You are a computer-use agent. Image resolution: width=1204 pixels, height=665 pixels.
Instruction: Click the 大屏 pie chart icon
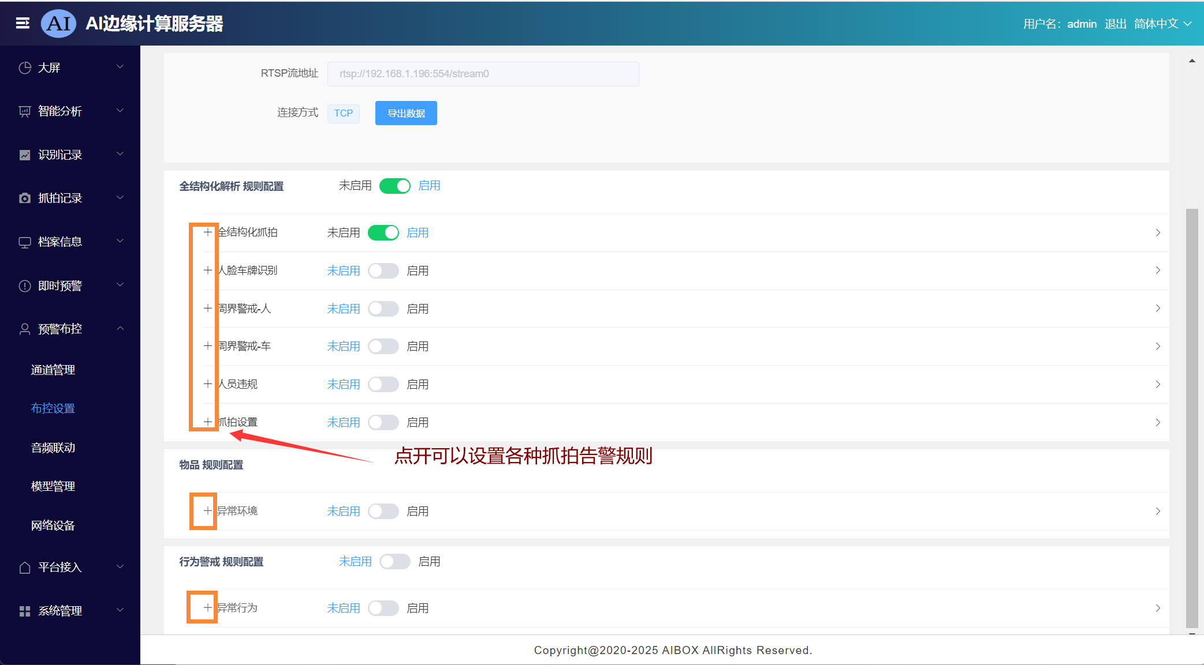[25, 67]
